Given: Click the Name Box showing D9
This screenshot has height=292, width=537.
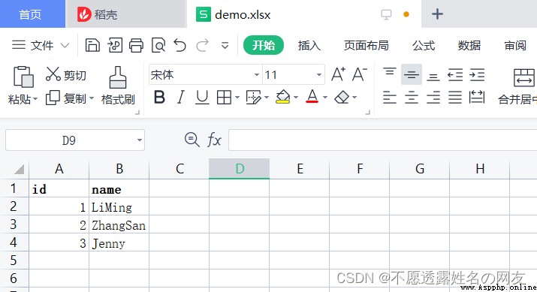Looking at the screenshot, I should click(x=69, y=140).
